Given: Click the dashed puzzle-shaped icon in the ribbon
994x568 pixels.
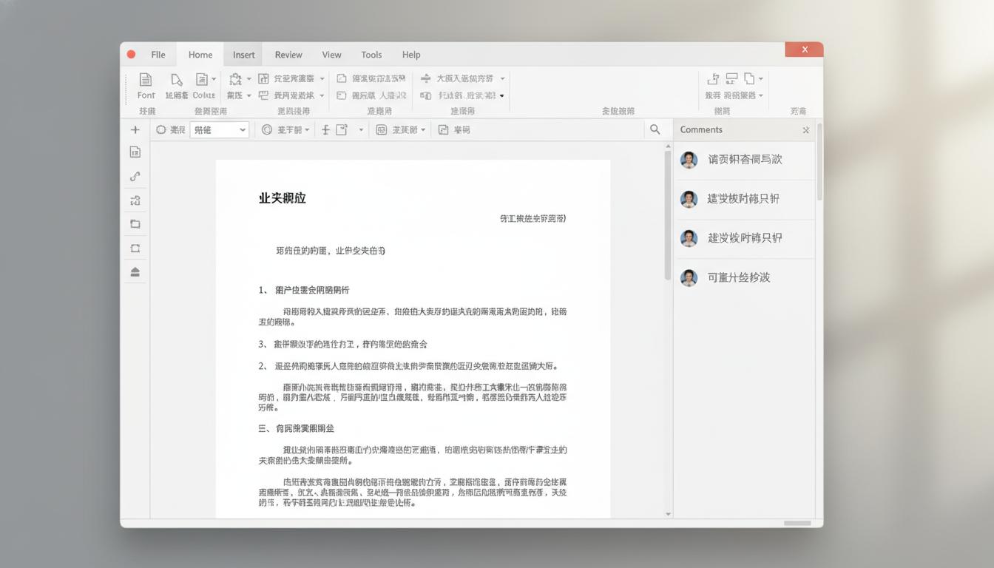Looking at the screenshot, I should click(x=236, y=78).
